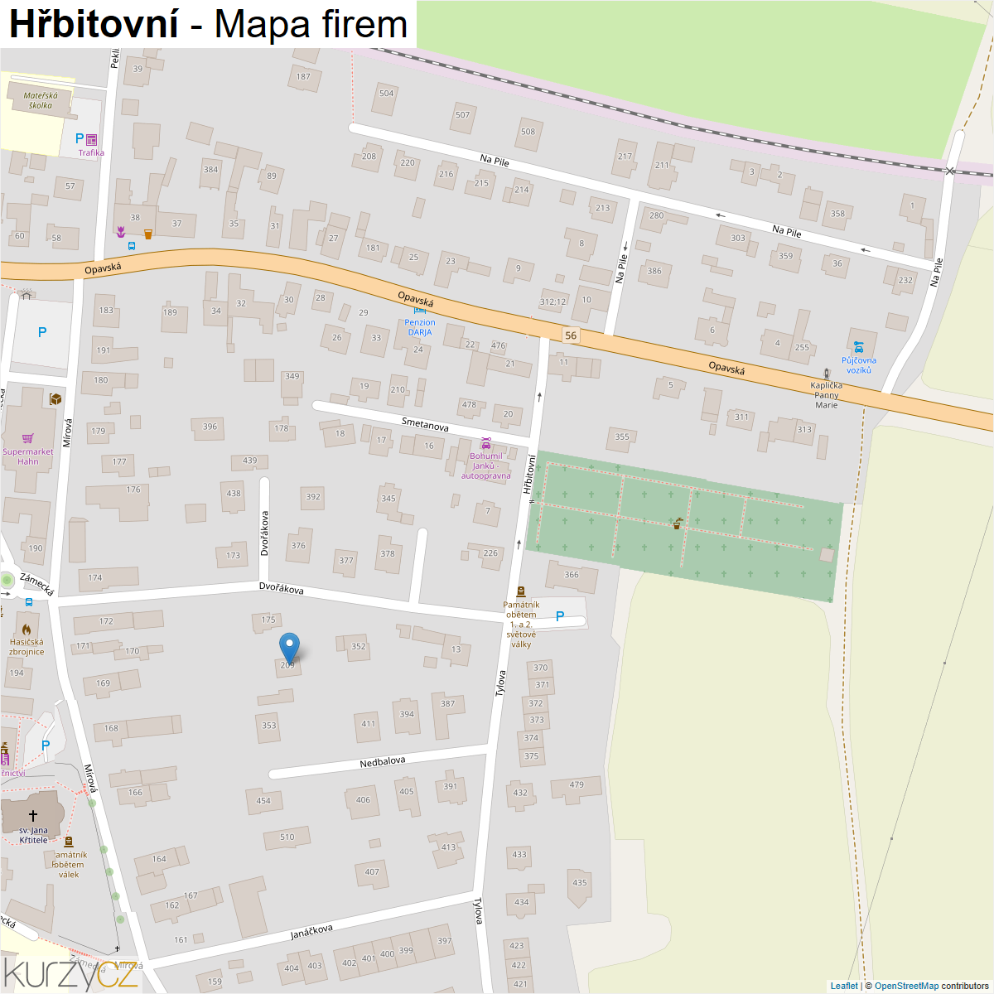The width and height of the screenshot is (994, 994).
Task: Click the Penzion DARJA hotel icon
Action: pyautogui.click(x=419, y=311)
